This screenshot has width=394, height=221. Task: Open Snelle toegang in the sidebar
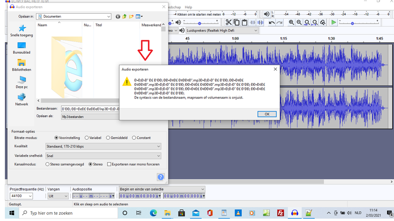click(x=22, y=31)
